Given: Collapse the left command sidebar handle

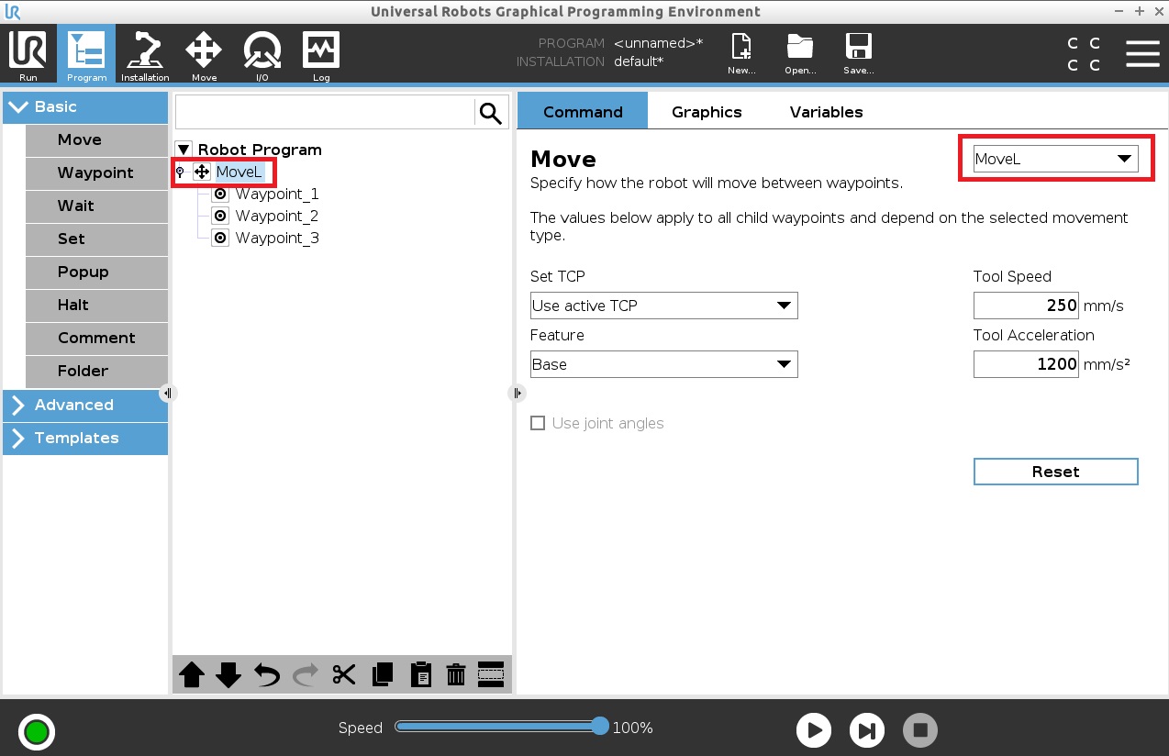Looking at the screenshot, I should (x=167, y=393).
